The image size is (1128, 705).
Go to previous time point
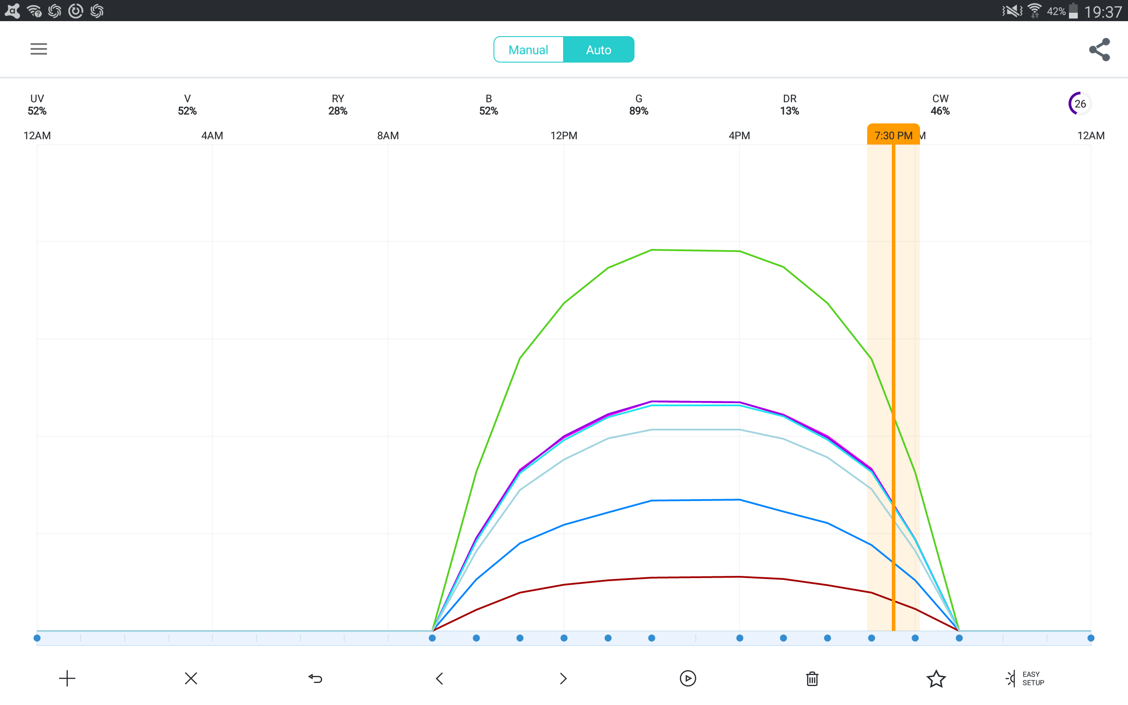pyautogui.click(x=440, y=679)
